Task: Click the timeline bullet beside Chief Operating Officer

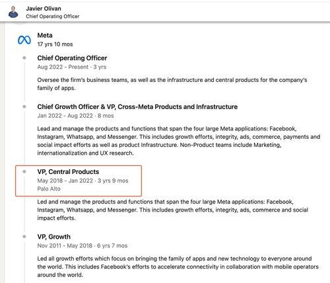Action: click(24, 58)
